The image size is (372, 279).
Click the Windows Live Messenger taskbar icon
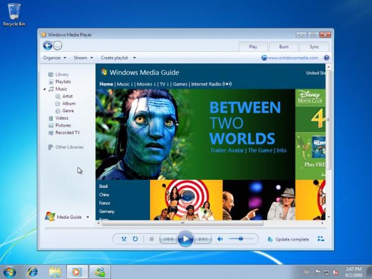click(x=100, y=272)
